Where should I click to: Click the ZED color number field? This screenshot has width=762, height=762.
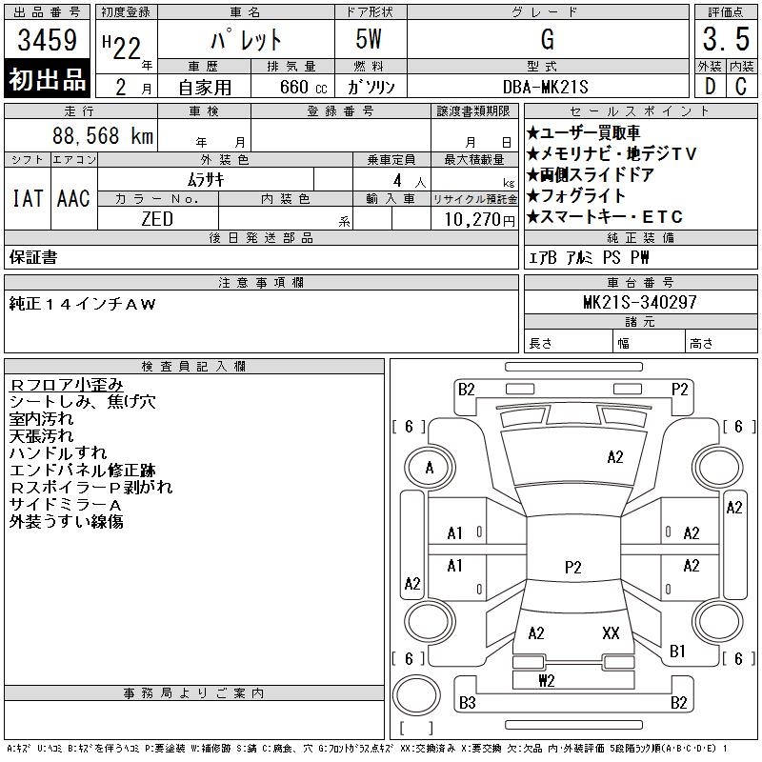[157, 218]
